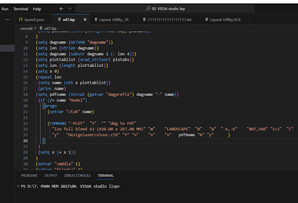298x203 pixels.
Task: Click the 11111111111111111.txt file icon
Action: tap(145, 19)
